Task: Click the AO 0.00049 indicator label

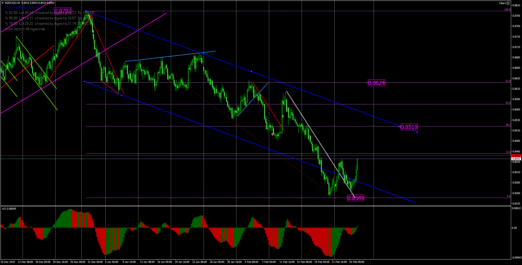Action: (9, 209)
